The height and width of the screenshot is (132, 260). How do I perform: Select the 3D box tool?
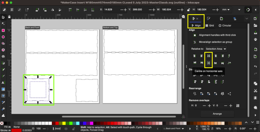(x=3, y=50)
